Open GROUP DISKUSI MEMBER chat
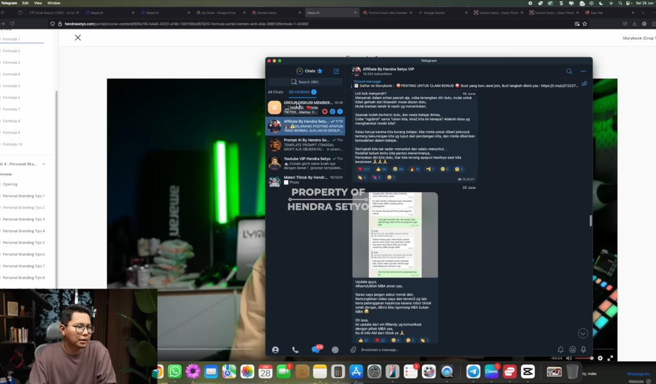The height and width of the screenshot is (384, 656). 305,107
